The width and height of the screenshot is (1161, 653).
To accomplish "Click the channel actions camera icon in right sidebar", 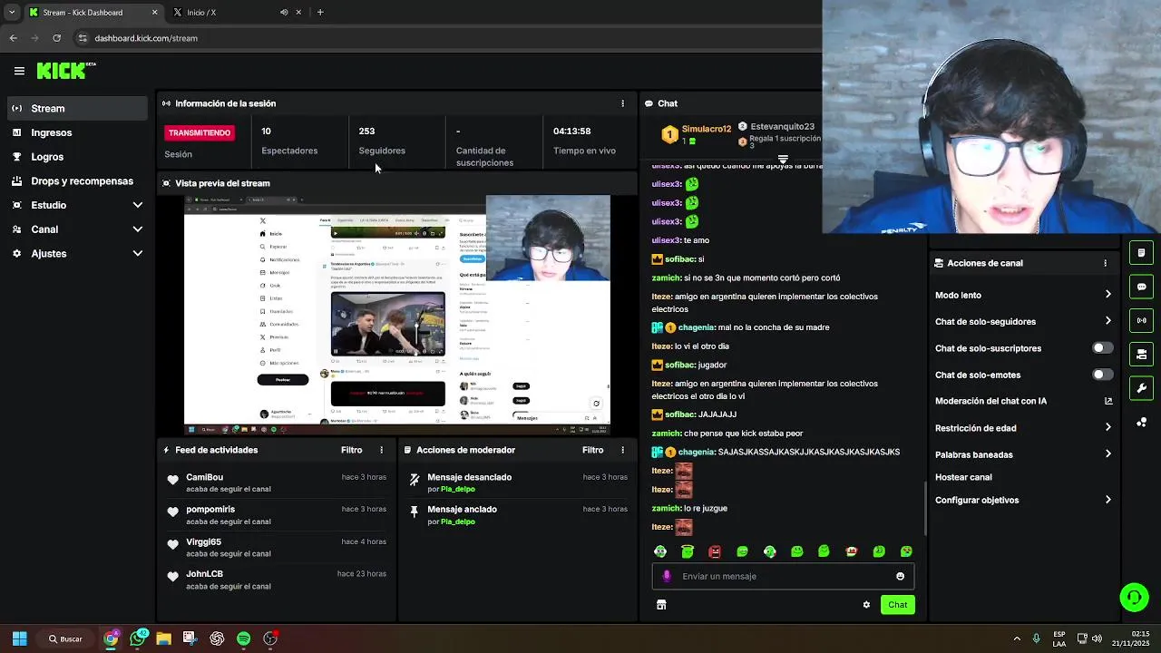I will [1141, 354].
